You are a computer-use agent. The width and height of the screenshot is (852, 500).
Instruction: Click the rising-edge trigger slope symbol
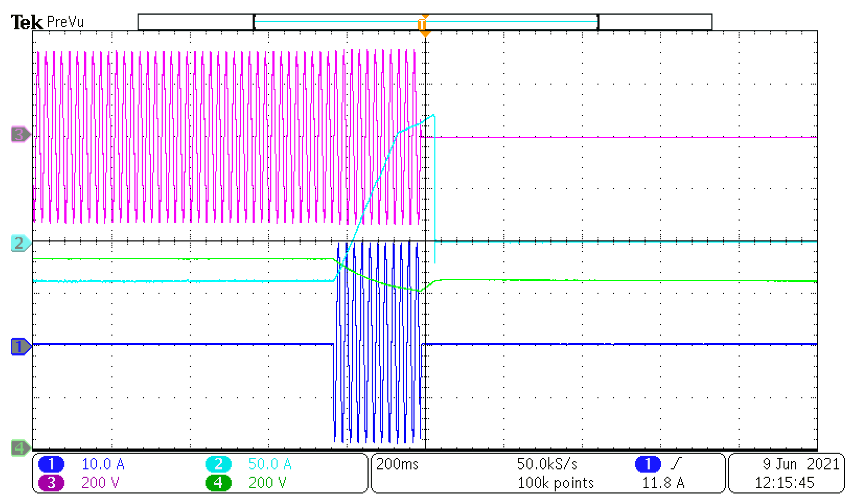[x=676, y=463]
